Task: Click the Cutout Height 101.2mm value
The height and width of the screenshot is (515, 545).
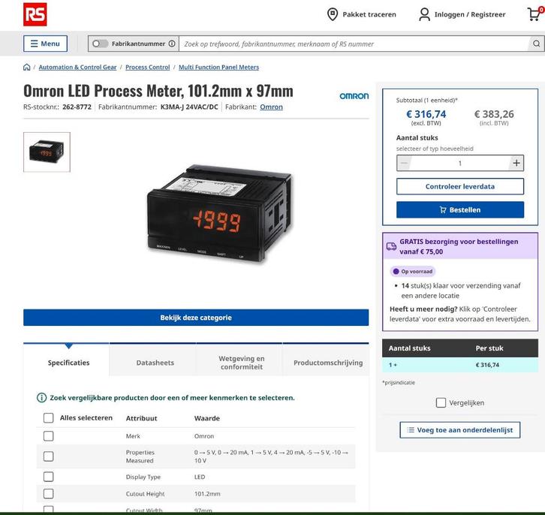Action: [x=207, y=494]
